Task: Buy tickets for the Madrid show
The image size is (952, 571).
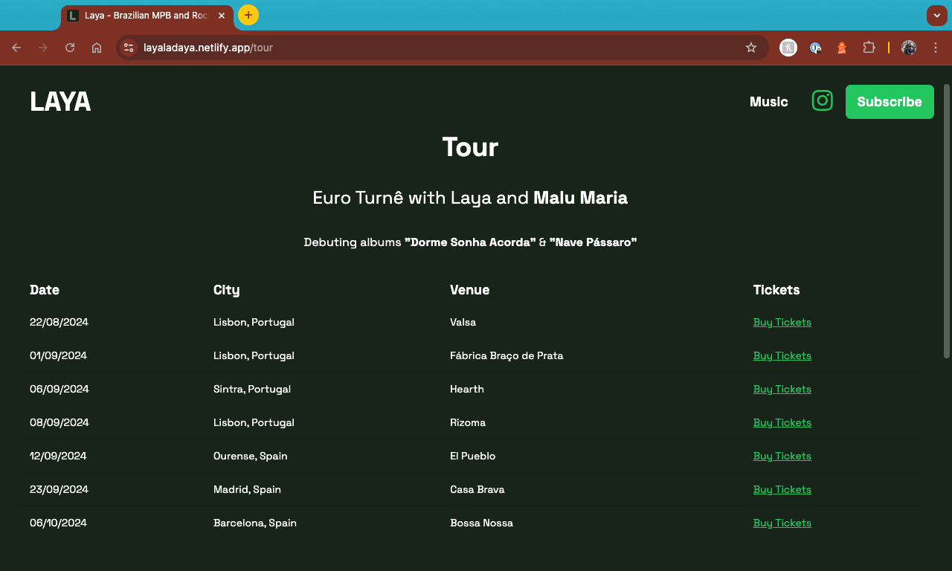Action: tap(782, 489)
